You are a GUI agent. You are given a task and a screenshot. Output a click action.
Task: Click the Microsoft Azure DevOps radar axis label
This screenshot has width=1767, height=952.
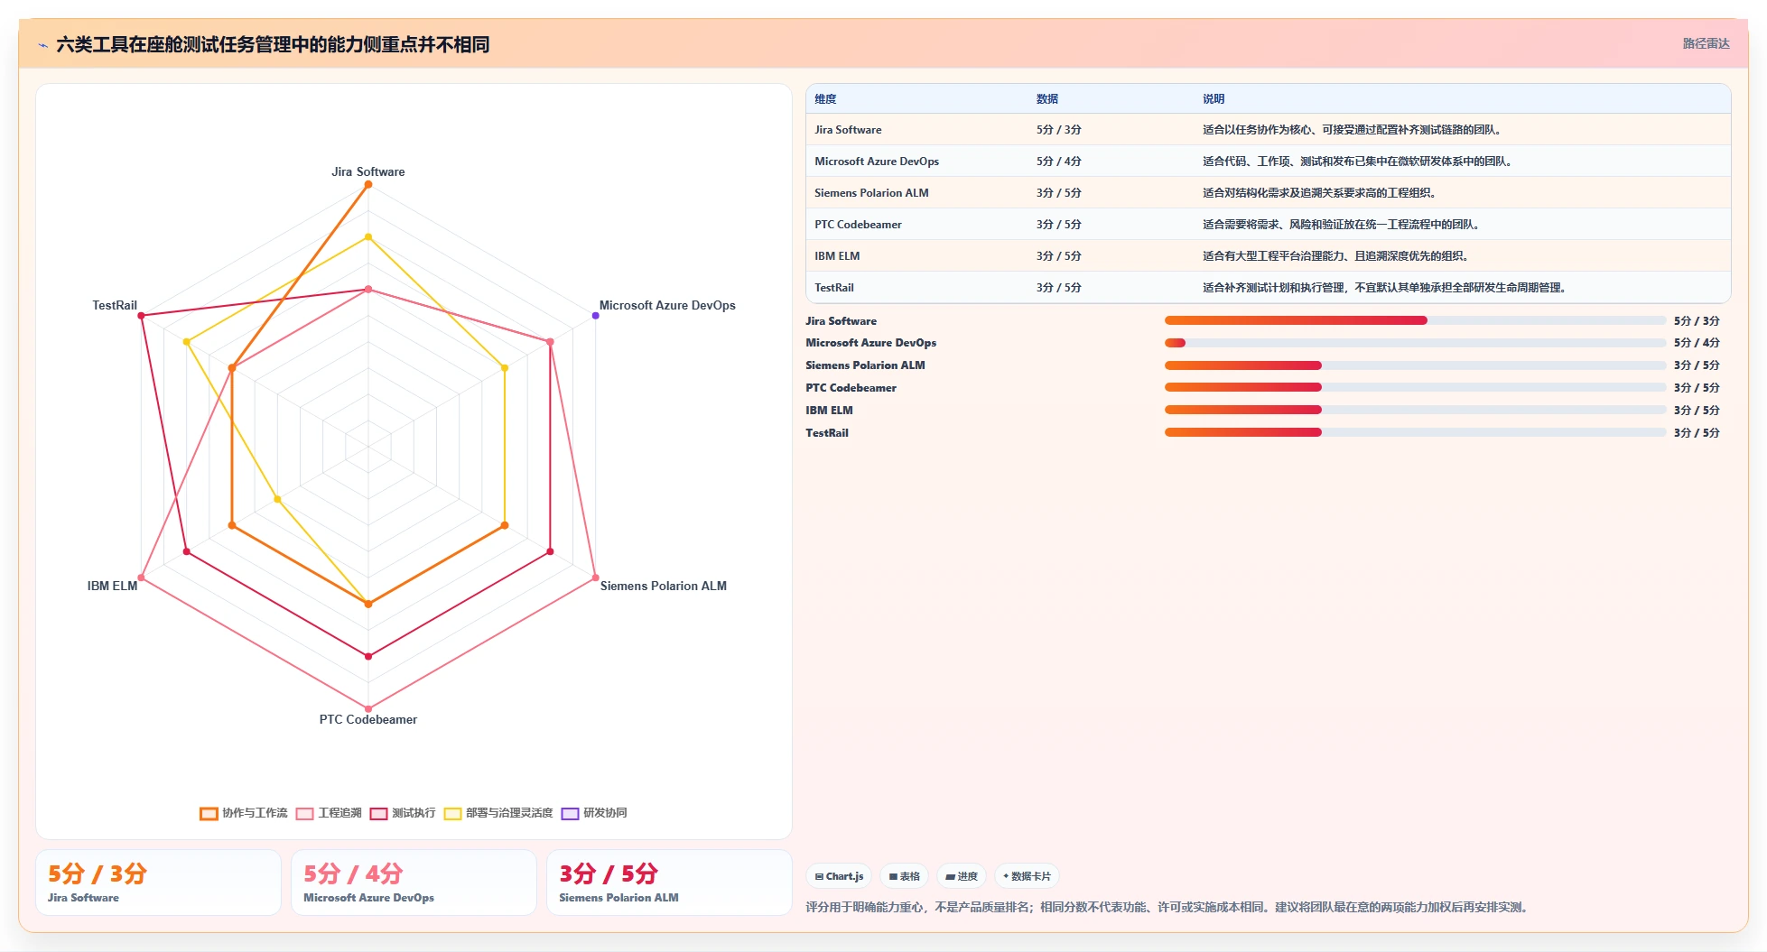[x=667, y=305]
